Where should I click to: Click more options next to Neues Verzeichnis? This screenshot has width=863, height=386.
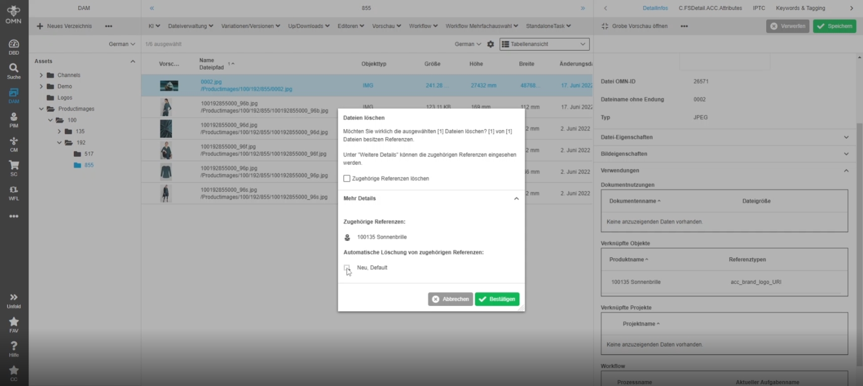click(108, 26)
